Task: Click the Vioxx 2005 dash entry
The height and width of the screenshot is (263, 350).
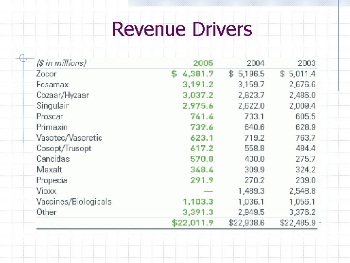Action: click(x=209, y=191)
